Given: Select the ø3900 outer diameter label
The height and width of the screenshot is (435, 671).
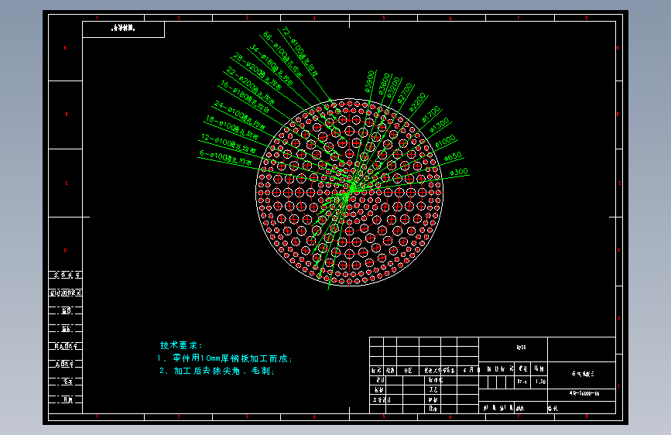Looking at the screenshot, I should pyautogui.click(x=370, y=81).
